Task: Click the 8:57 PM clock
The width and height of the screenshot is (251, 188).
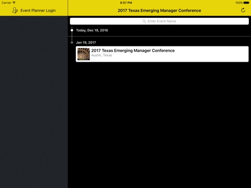Action: (x=126, y=3)
